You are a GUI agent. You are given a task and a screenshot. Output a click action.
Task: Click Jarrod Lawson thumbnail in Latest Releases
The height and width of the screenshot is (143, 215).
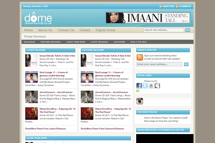[x=32, y=97]
